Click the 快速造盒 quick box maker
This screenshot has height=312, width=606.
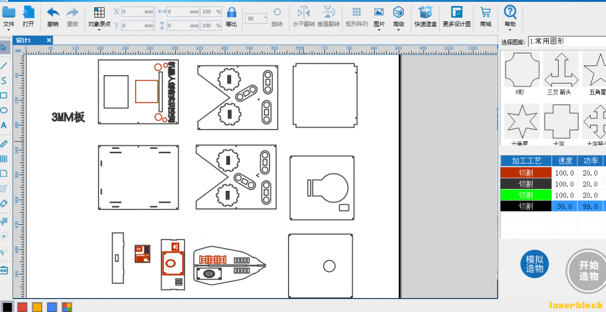tap(425, 17)
